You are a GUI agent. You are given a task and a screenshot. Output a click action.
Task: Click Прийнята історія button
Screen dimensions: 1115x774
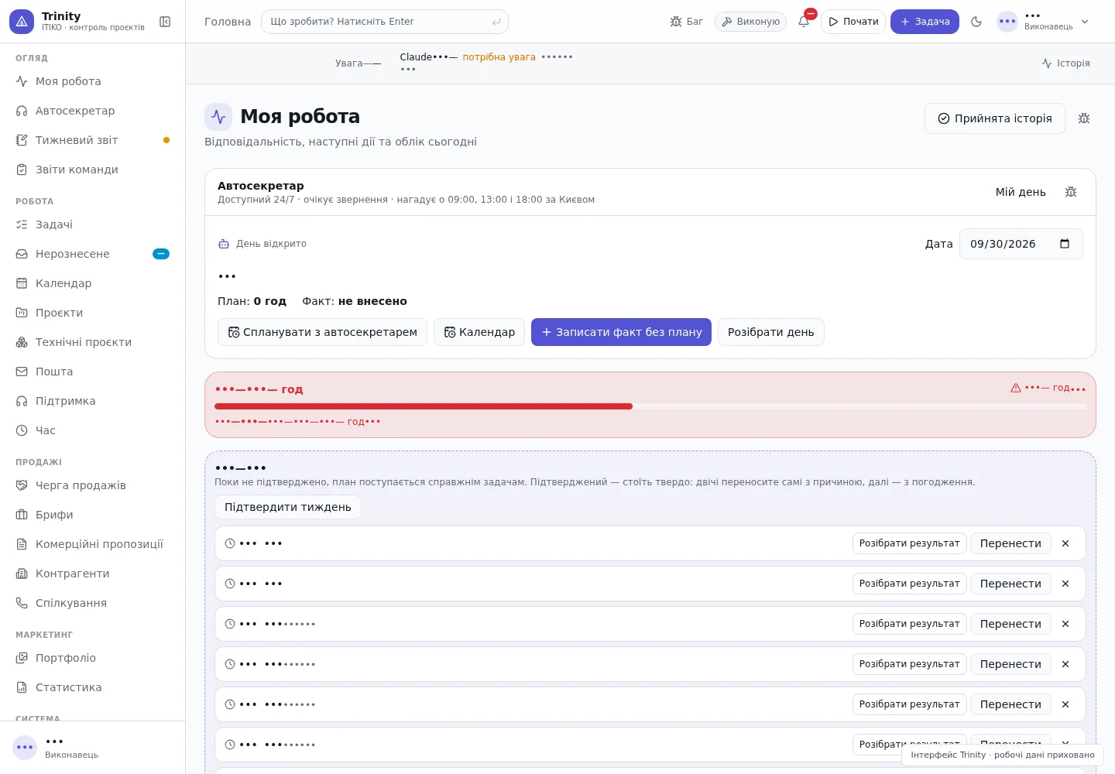[995, 118]
